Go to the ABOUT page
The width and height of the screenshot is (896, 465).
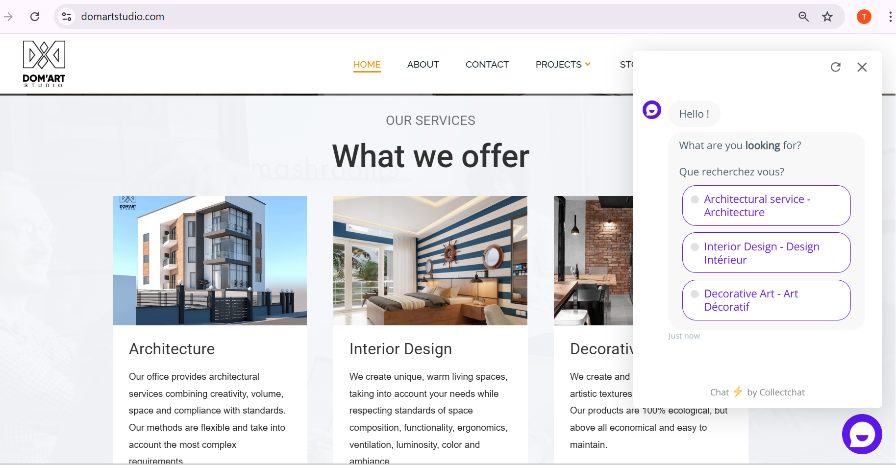pos(423,65)
